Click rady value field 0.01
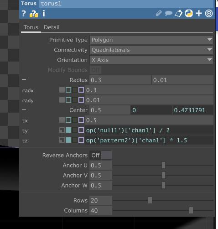 click(149, 100)
